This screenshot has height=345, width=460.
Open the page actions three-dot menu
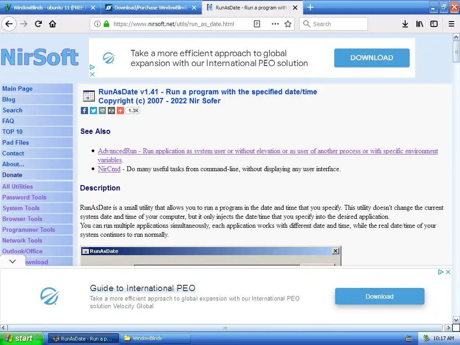tap(275, 24)
